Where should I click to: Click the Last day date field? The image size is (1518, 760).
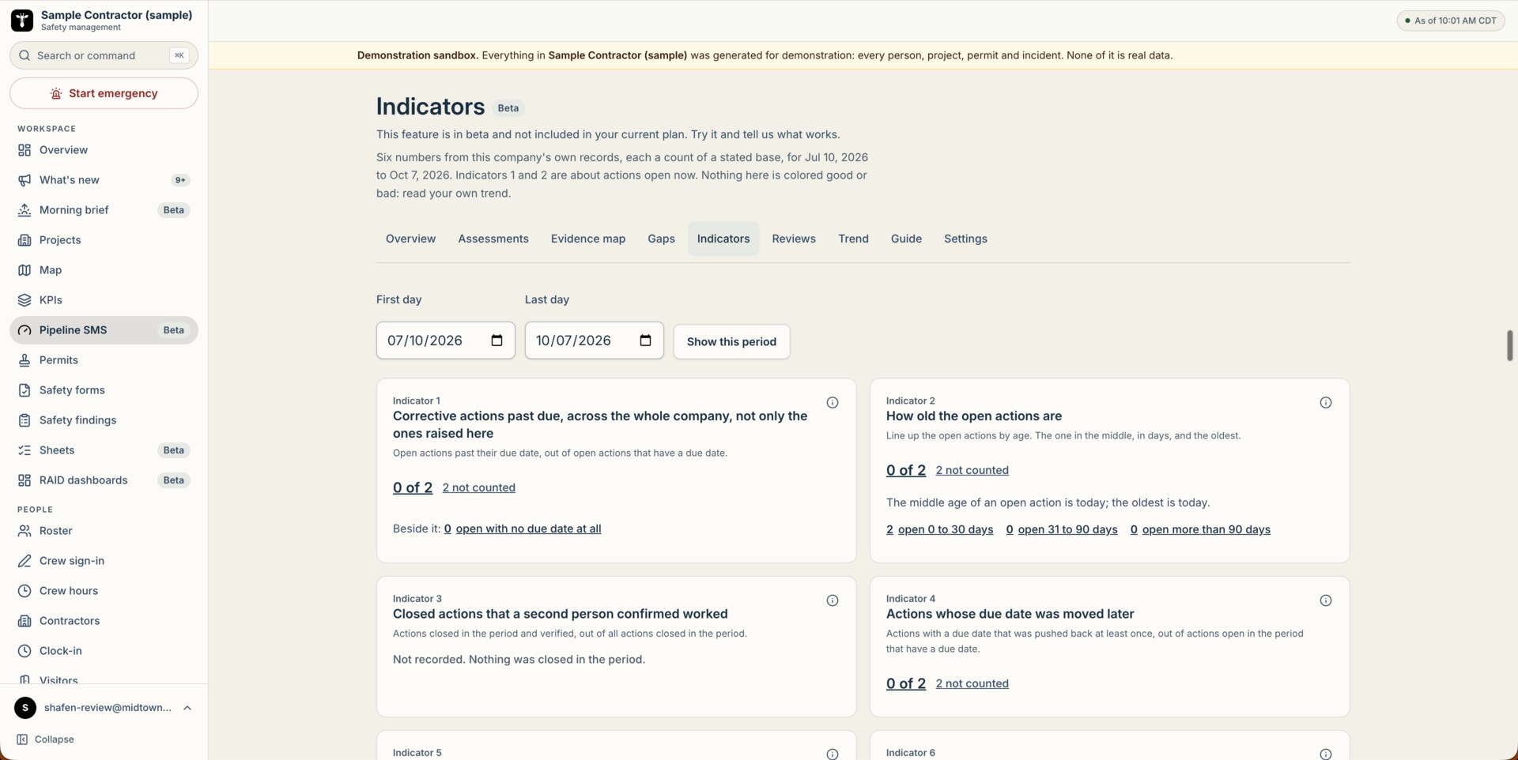[594, 340]
